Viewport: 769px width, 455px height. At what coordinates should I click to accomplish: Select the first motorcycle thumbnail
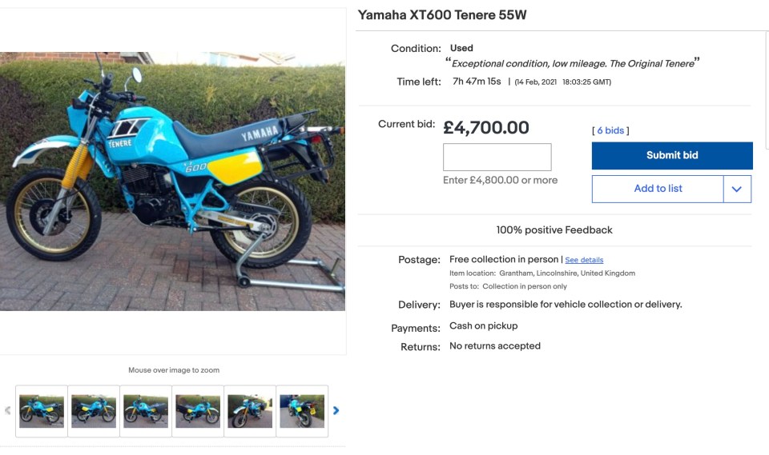(42, 411)
